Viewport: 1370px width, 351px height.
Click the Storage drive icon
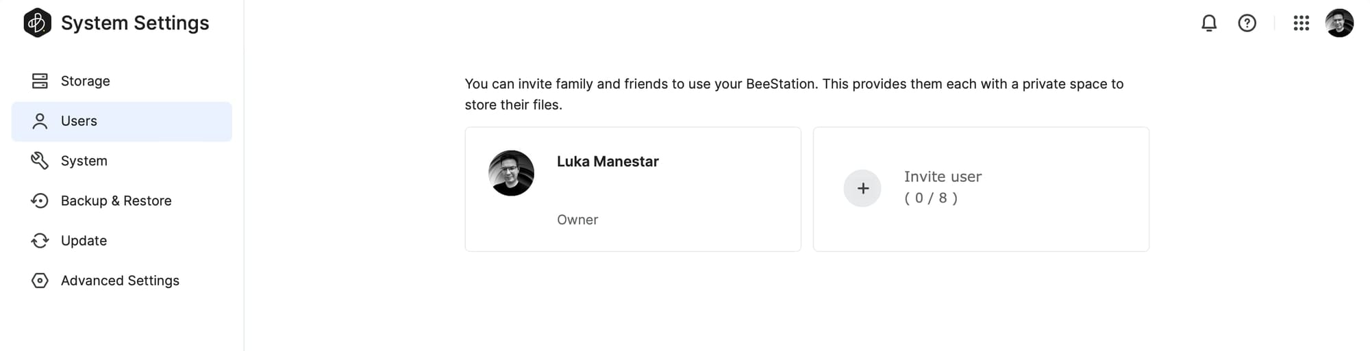point(40,81)
